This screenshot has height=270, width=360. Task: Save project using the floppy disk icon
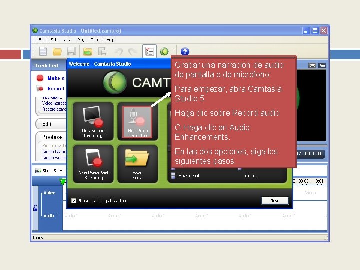(x=71, y=51)
